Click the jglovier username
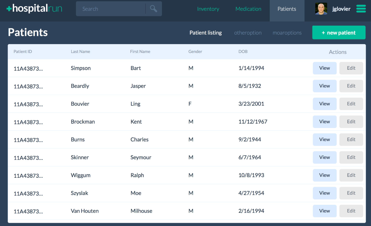Screen dimensions: 371x226 tap(341, 9)
